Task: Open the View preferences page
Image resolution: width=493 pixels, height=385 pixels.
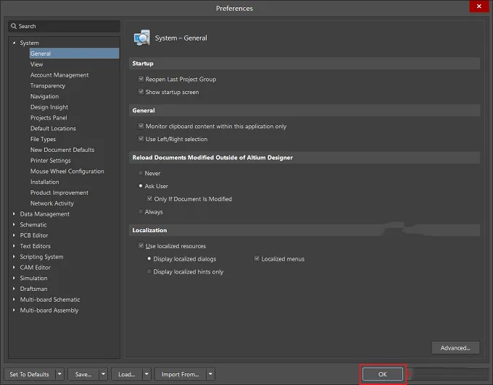Action: (x=37, y=64)
